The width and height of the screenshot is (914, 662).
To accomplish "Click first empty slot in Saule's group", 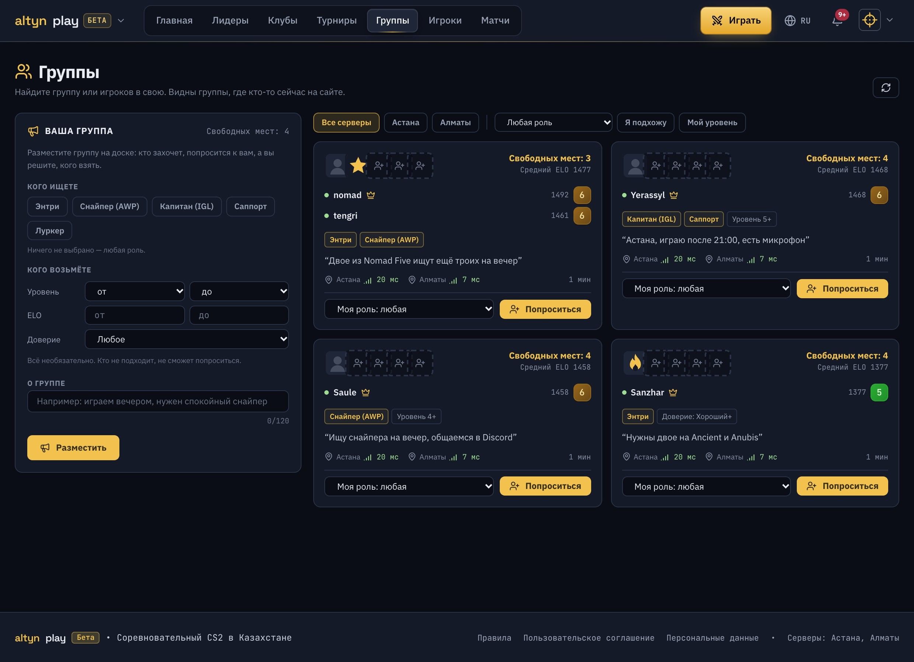I will point(358,363).
